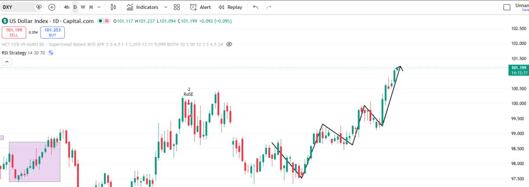Screen dimensions: 529x187
Task: Toggle the layout checkbox square at top right
Action: click(x=507, y=7)
